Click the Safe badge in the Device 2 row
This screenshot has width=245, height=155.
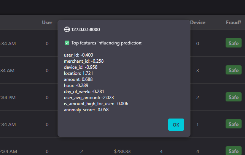click(x=233, y=97)
